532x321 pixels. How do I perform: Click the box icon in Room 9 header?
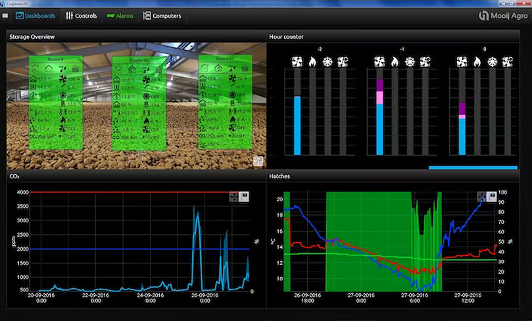pos(76,69)
